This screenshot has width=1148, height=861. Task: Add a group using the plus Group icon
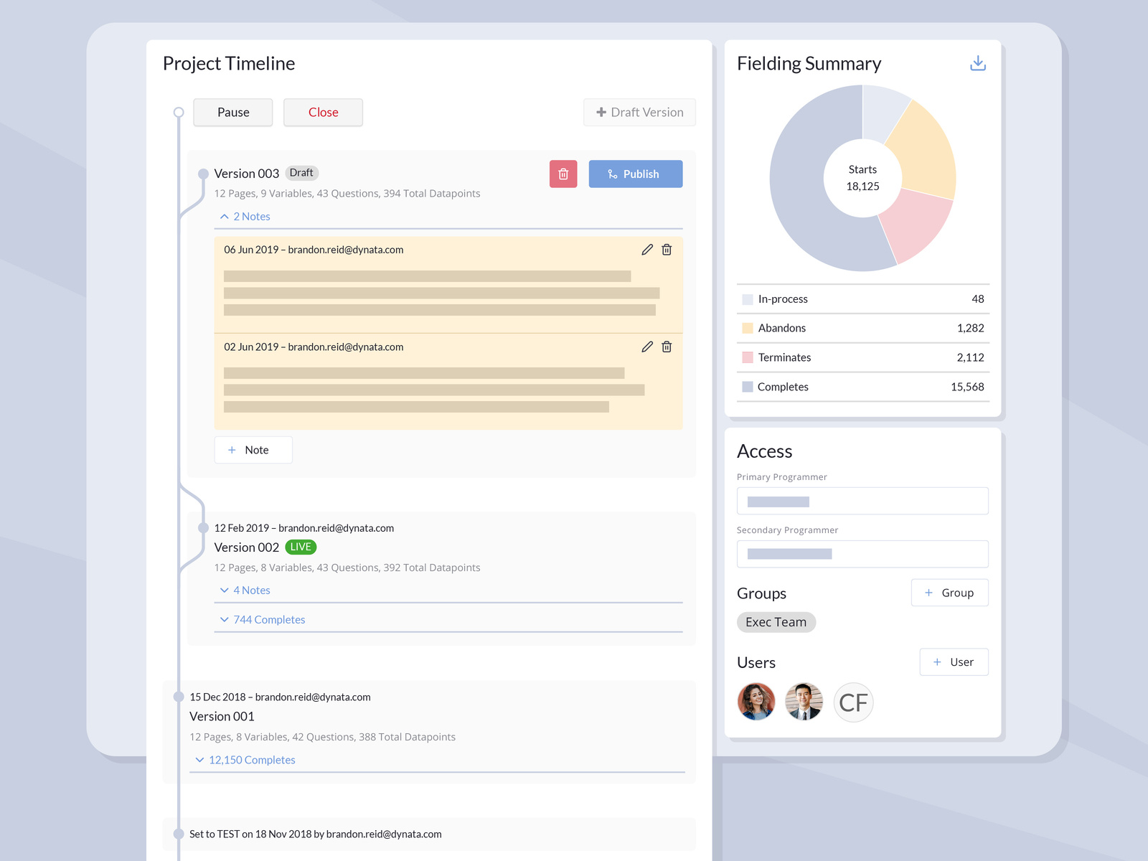pyautogui.click(x=949, y=592)
